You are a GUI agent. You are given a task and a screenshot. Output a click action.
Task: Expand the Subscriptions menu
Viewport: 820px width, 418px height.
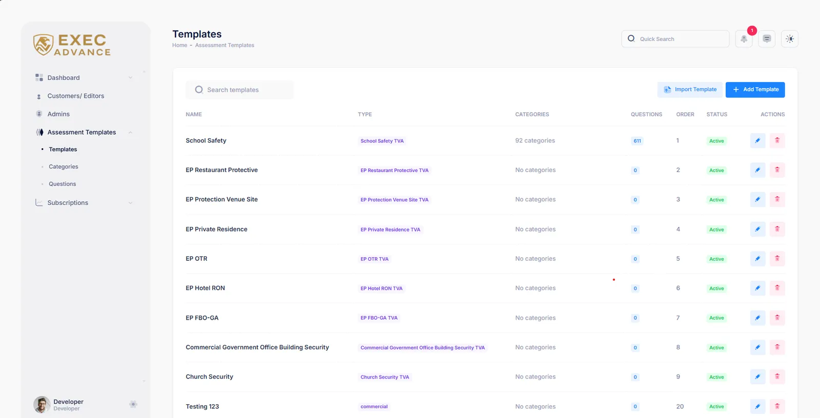point(84,203)
